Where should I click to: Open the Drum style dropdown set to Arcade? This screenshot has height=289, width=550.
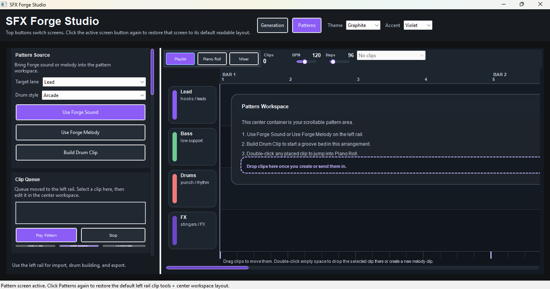click(x=94, y=95)
